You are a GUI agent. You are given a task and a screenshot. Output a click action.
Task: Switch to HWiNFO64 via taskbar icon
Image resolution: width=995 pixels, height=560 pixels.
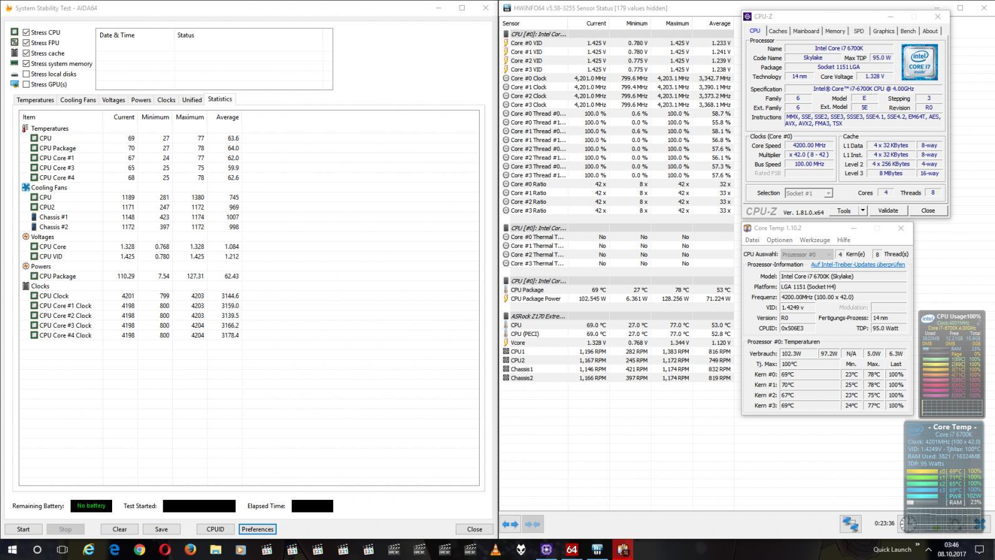pos(597,550)
